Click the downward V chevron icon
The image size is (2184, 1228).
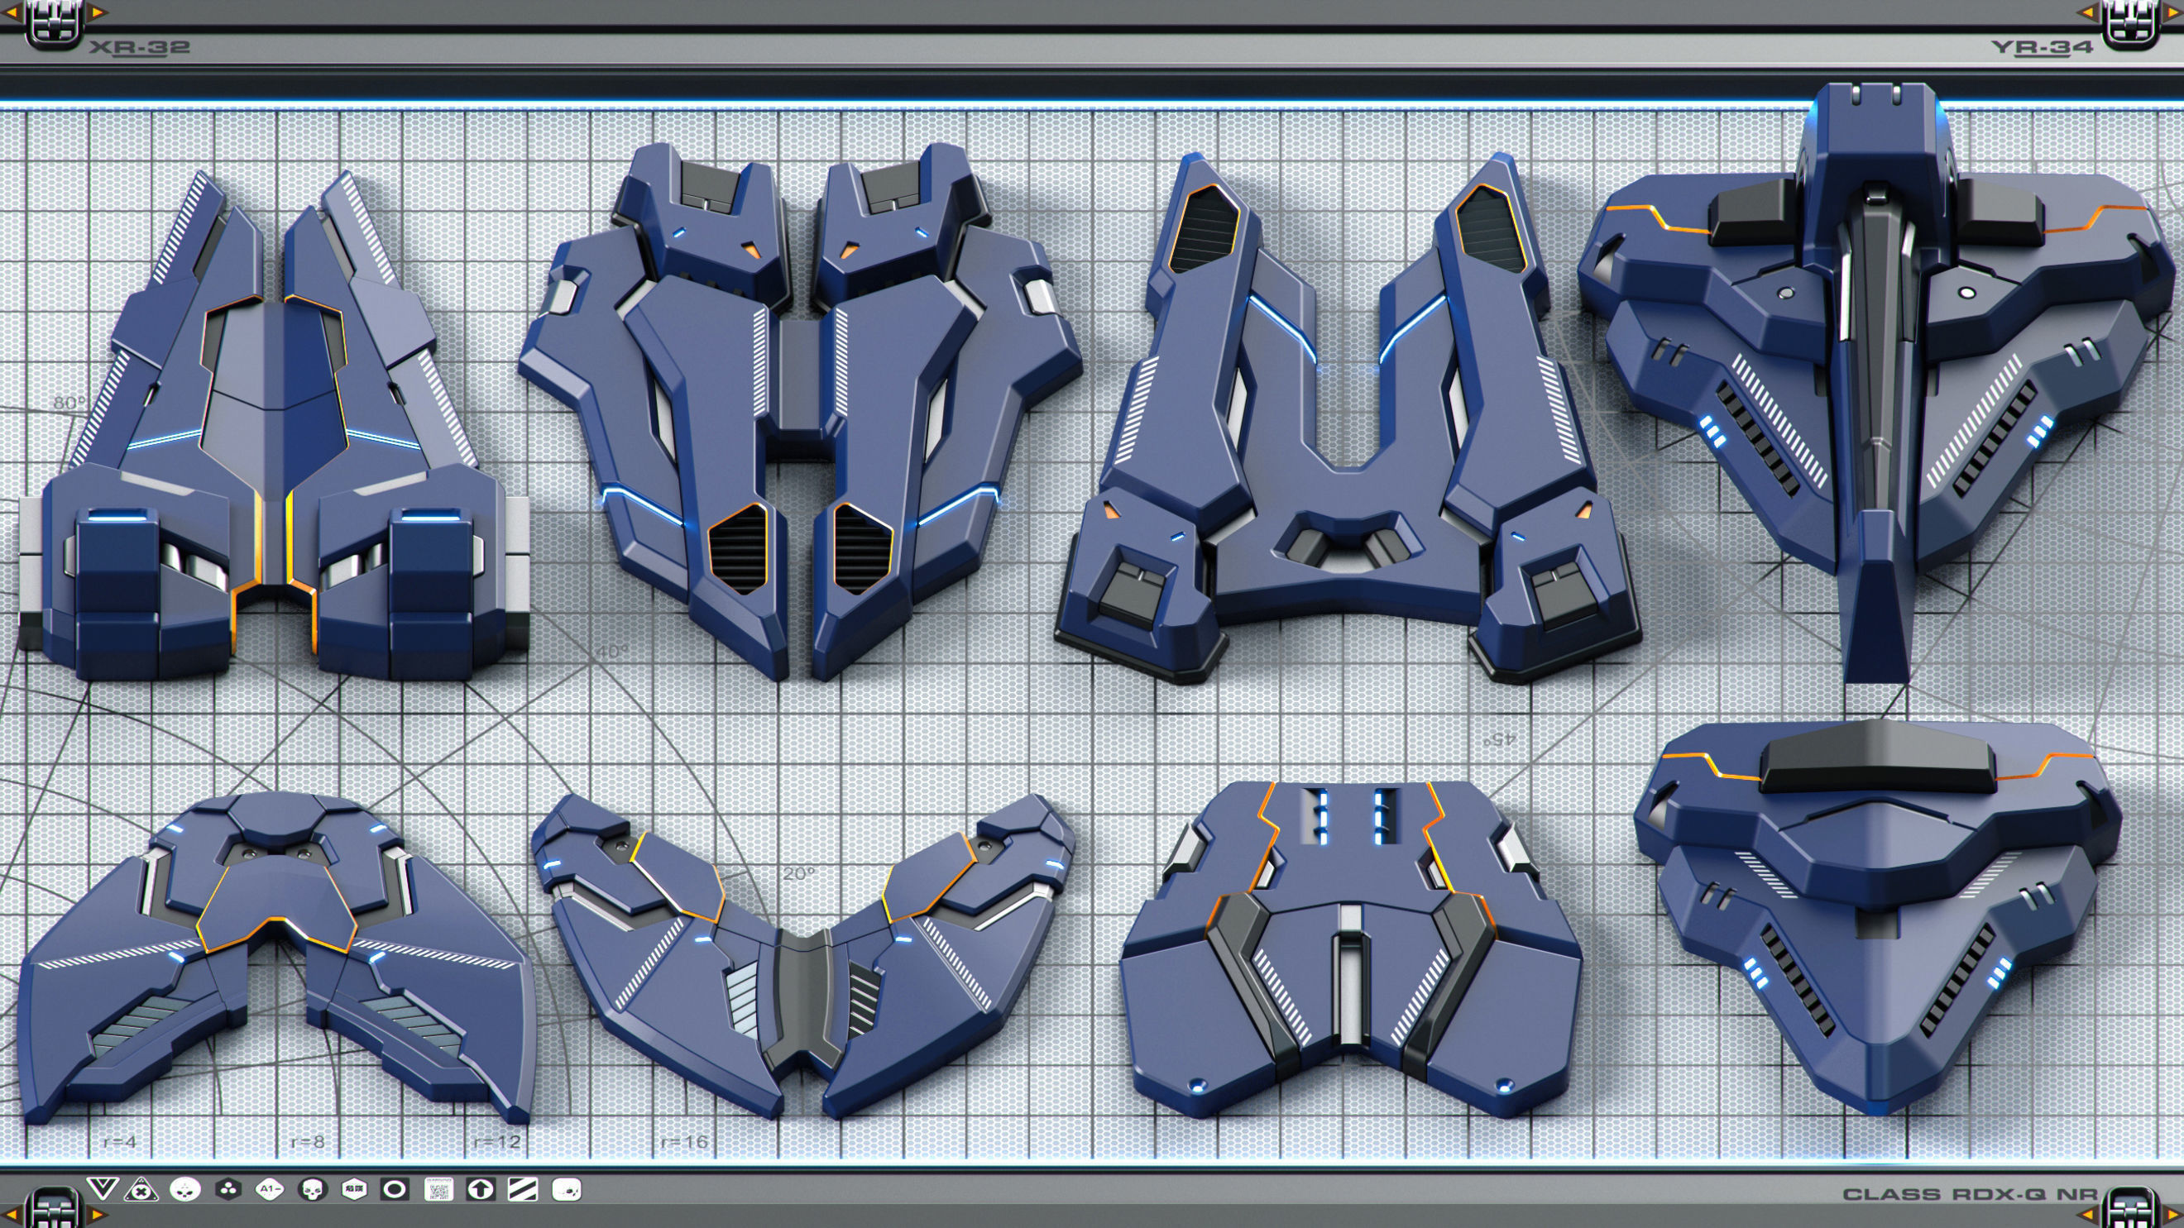102,1190
